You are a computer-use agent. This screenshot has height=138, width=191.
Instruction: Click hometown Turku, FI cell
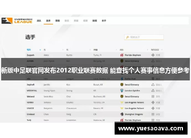(x=97, y=55)
